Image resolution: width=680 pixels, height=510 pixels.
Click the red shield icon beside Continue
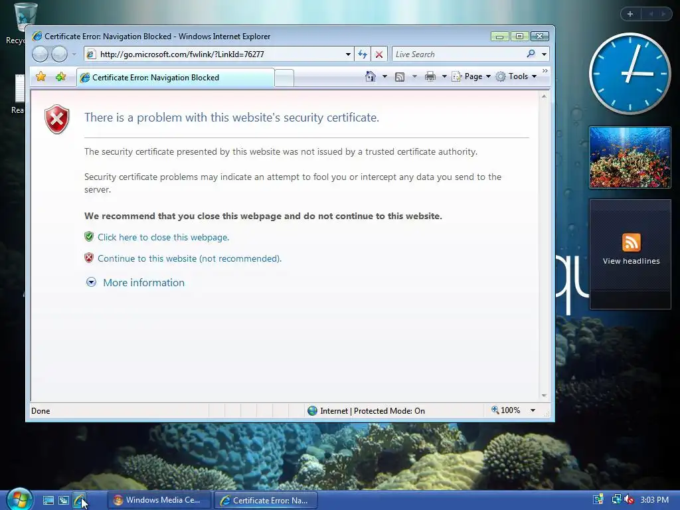pyautogui.click(x=89, y=258)
